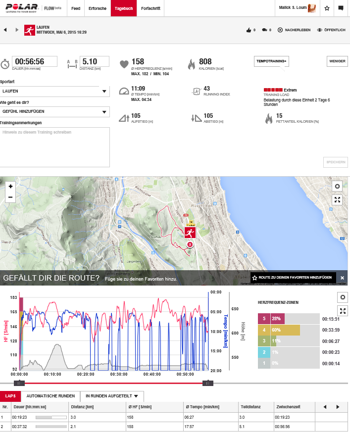The height and width of the screenshot is (435, 350).
Task: Go to previous training with left arrow
Action: pyautogui.click(x=5, y=30)
